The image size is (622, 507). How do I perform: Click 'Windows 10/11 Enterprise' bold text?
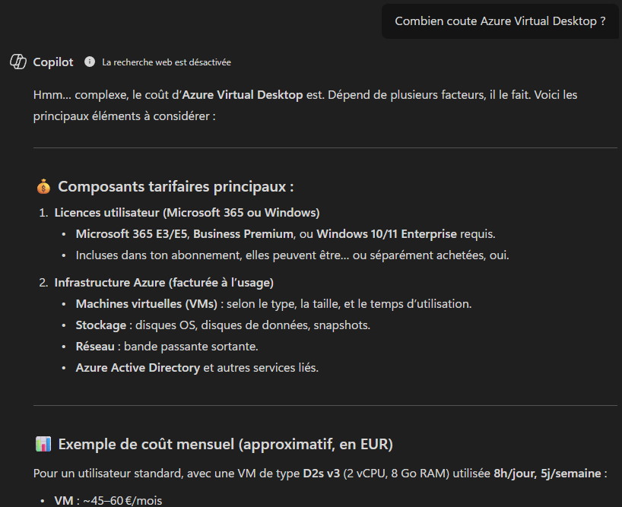386,234
